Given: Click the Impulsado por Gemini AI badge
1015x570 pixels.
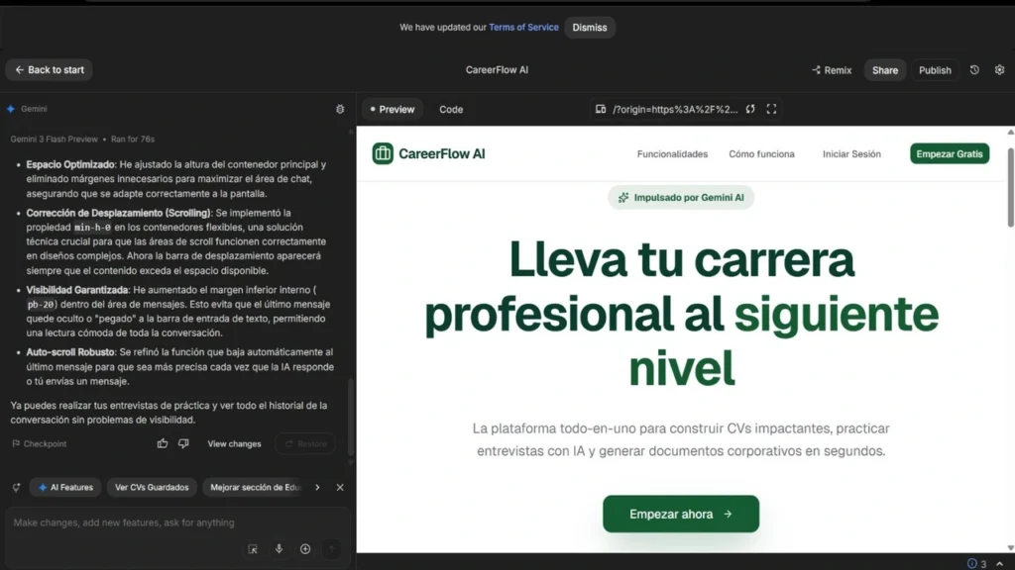Looking at the screenshot, I should (680, 198).
